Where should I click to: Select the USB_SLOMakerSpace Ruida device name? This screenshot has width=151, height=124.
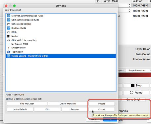tap(25, 20)
